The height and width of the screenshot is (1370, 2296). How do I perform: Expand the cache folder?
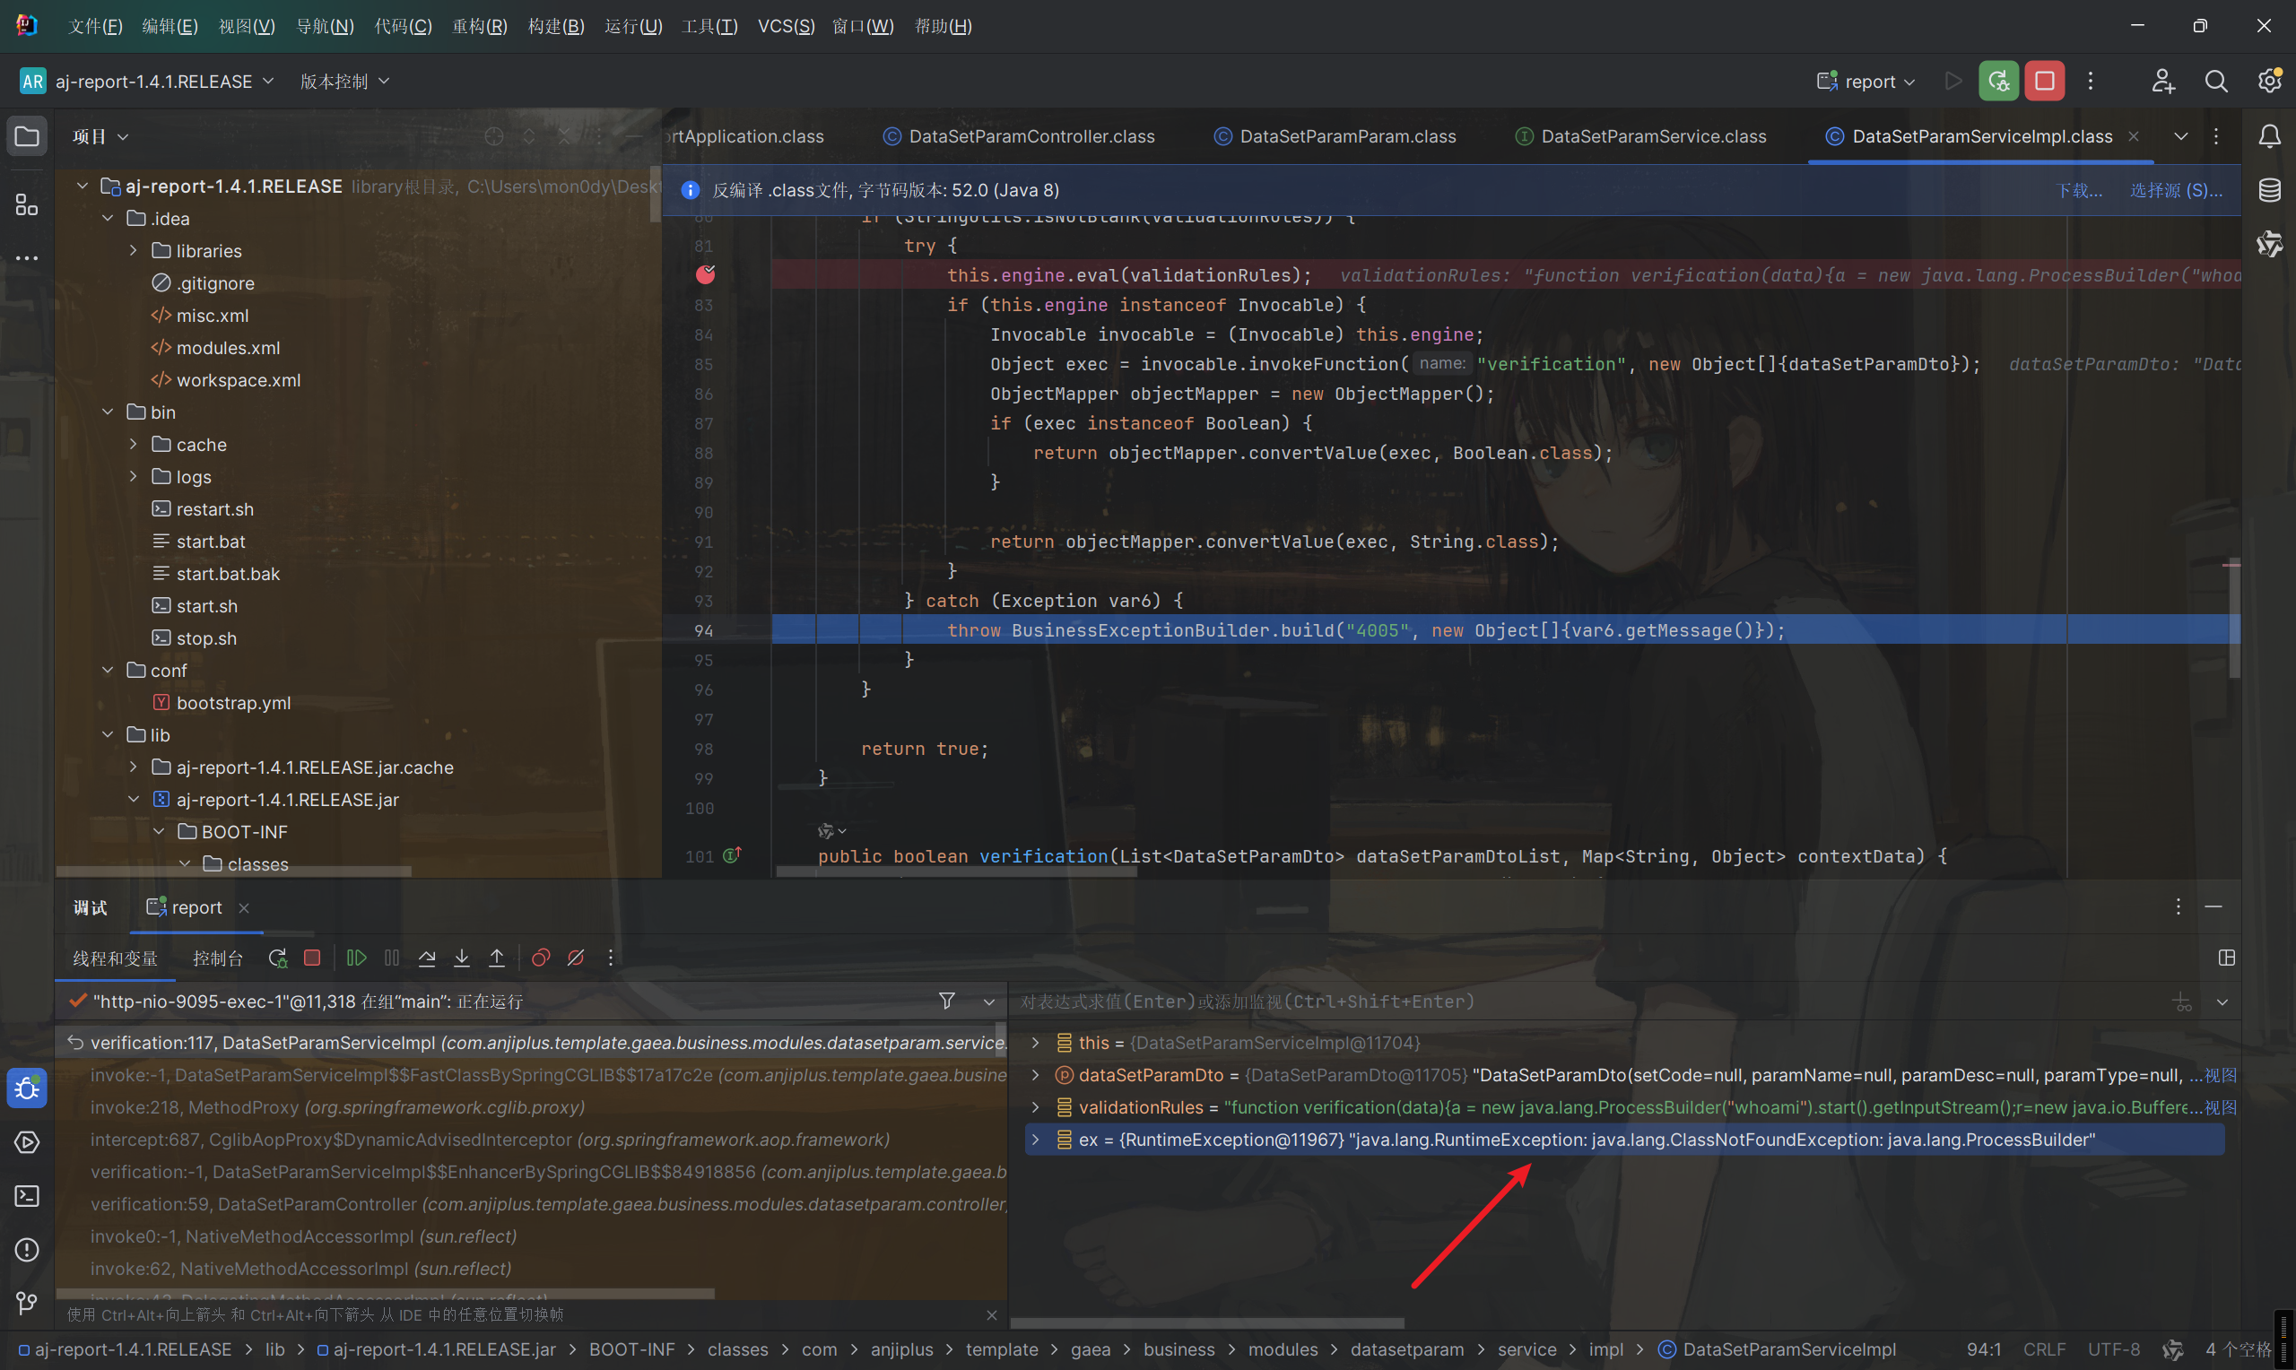point(133,444)
